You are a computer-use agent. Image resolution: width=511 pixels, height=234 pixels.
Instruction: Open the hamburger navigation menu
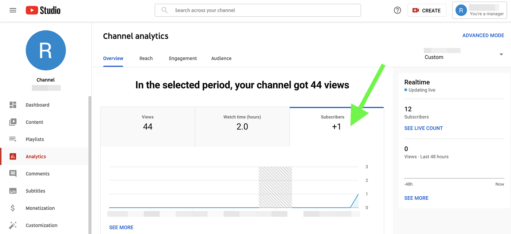(x=13, y=11)
